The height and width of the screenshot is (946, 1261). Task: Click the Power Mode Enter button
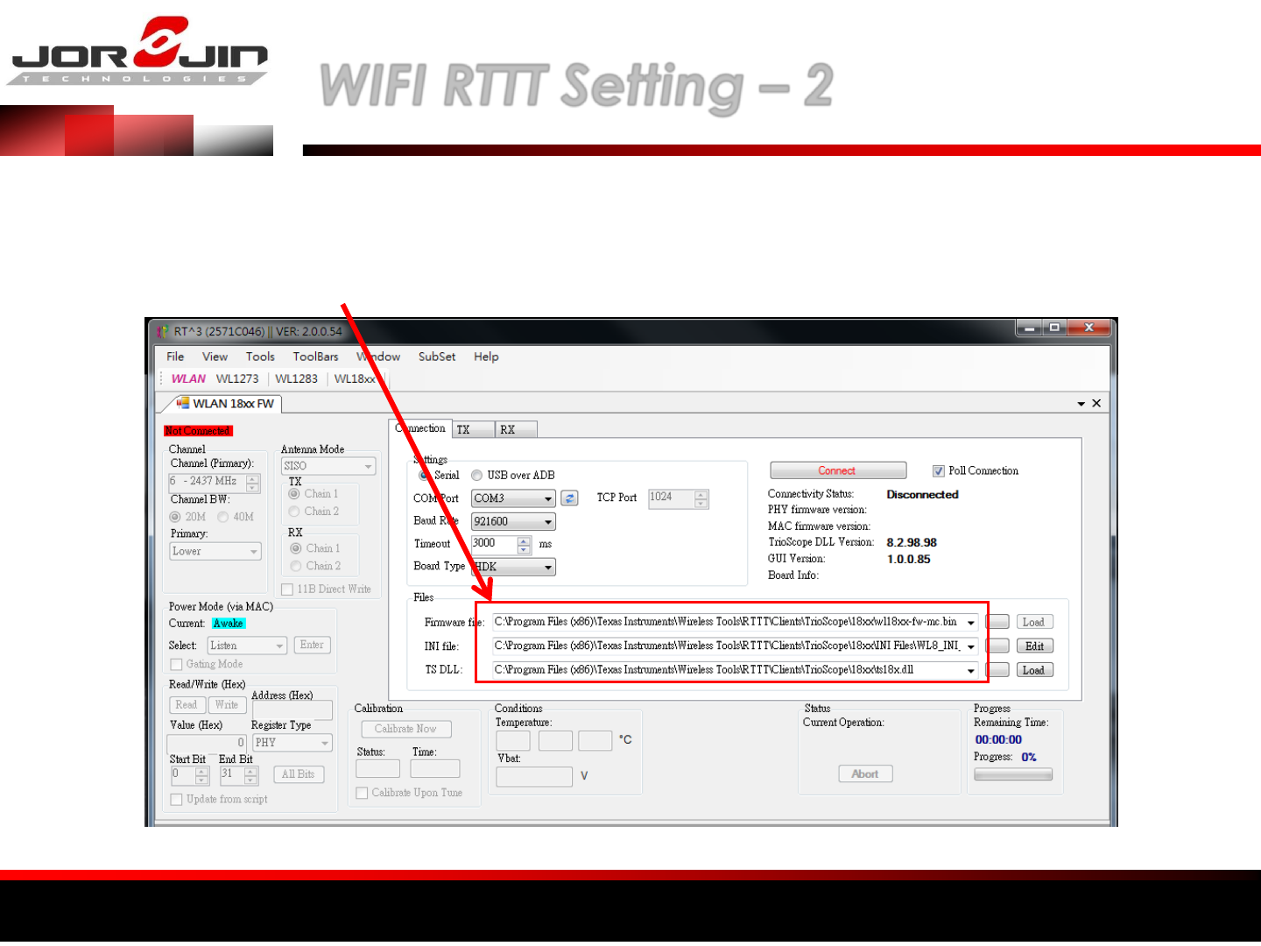click(312, 645)
